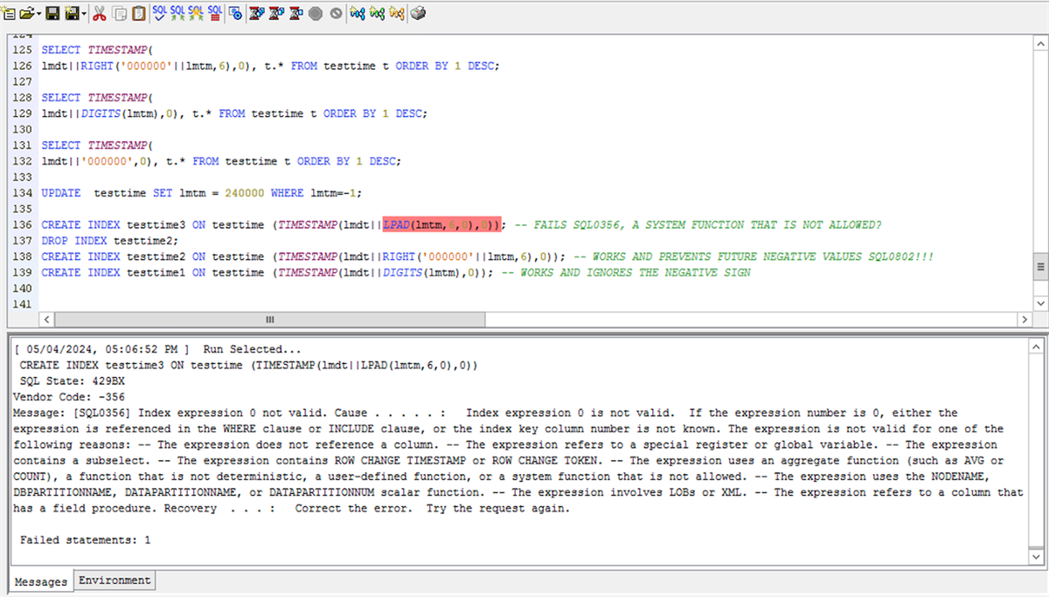Image resolution: width=1049 pixels, height=597 pixels.
Task: Switch to the Messages tab
Action: point(41,581)
